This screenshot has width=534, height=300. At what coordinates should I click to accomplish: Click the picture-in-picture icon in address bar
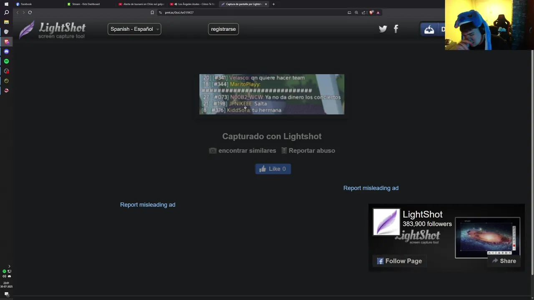pos(349,12)
